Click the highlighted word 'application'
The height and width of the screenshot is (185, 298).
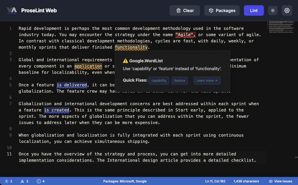(x=88, y=66)
